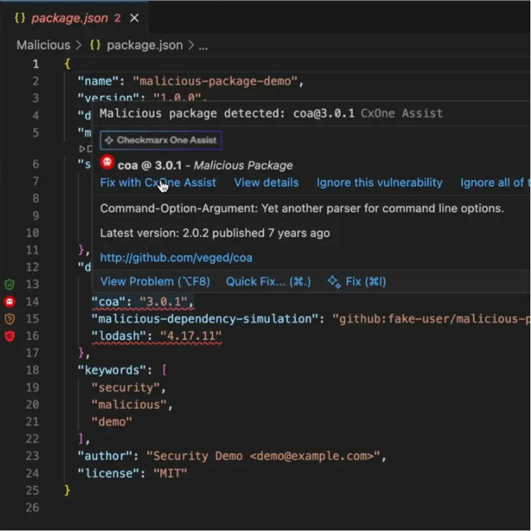Click the curly-braces icon on the package.json tab

click(x=19, y=18)
